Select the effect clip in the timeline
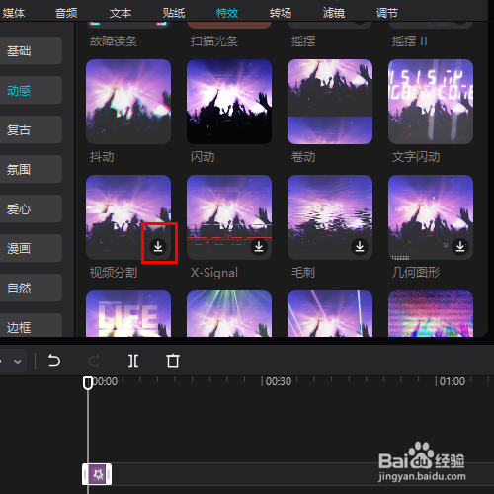This screenshot has width=494, height=494. click(x=97, y=474)
